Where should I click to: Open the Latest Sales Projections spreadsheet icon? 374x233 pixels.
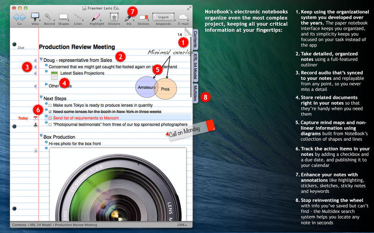[54, 75]
